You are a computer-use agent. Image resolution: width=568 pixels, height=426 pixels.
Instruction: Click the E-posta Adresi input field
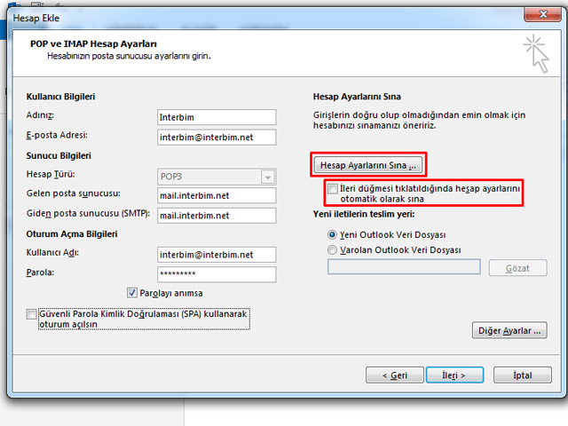(217, 137)
